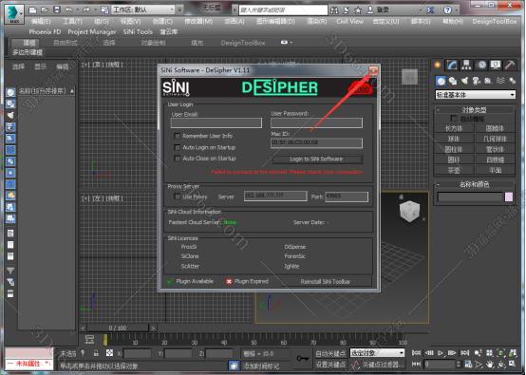Open the Civil View menu
Viewport: 526px width, 375px height.
[x=349, y=22]
